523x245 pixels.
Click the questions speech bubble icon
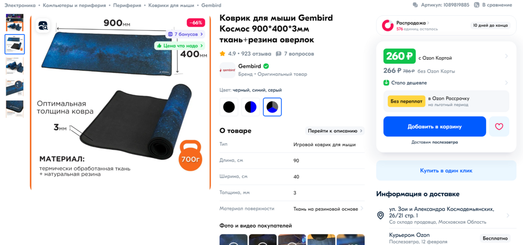(278, 54)
